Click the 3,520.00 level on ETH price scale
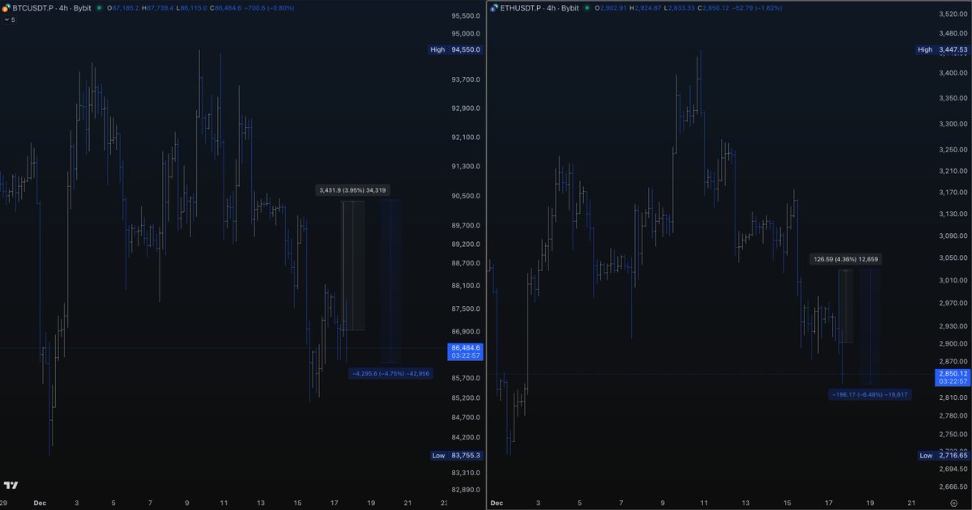The height and width of the screenshot is (510, 972). pos(953,15)
